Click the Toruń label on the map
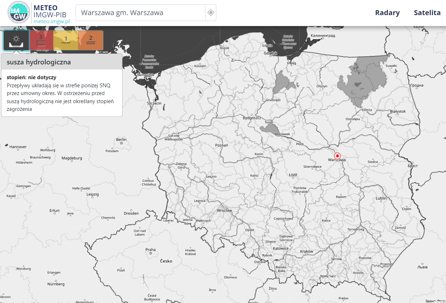446x303 pixels. tap(269, 122)
